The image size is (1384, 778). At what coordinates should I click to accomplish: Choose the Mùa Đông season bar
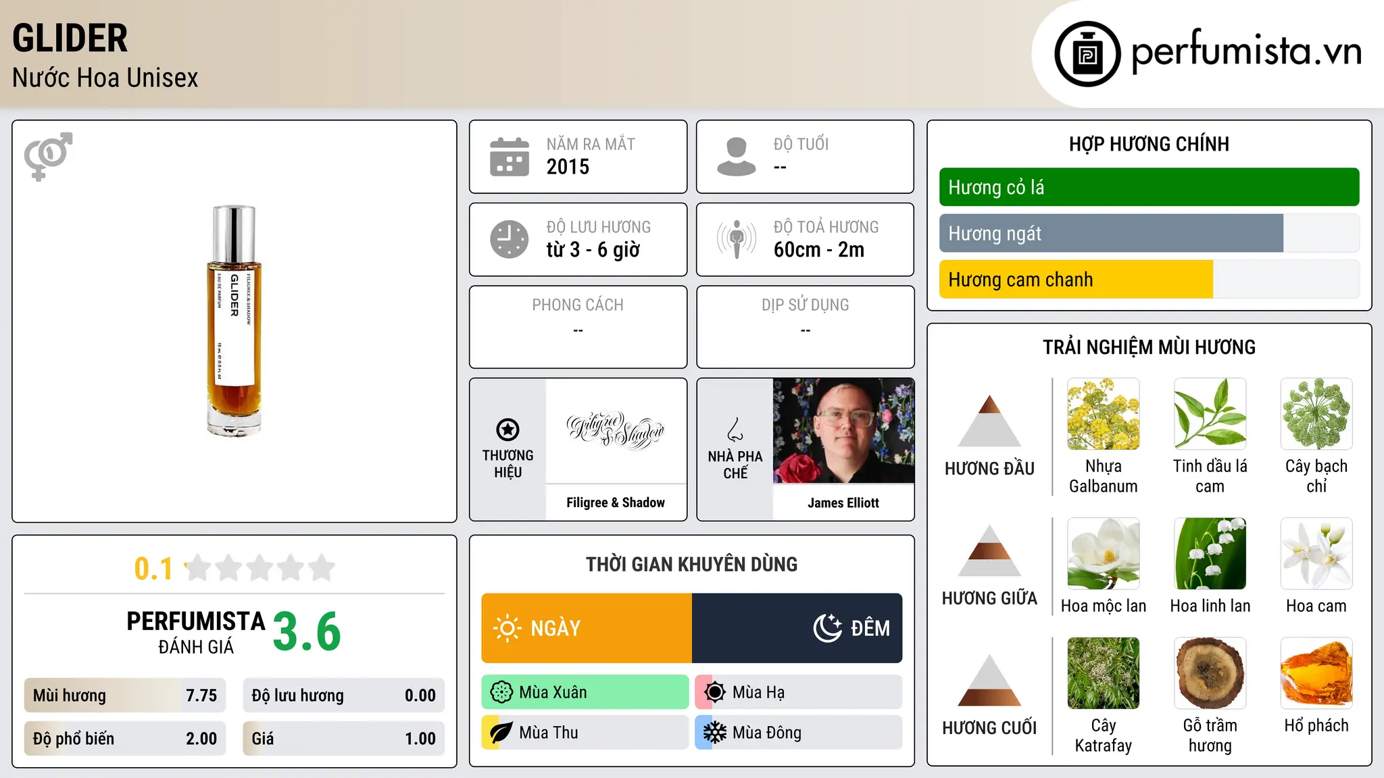tap(799, 733)
